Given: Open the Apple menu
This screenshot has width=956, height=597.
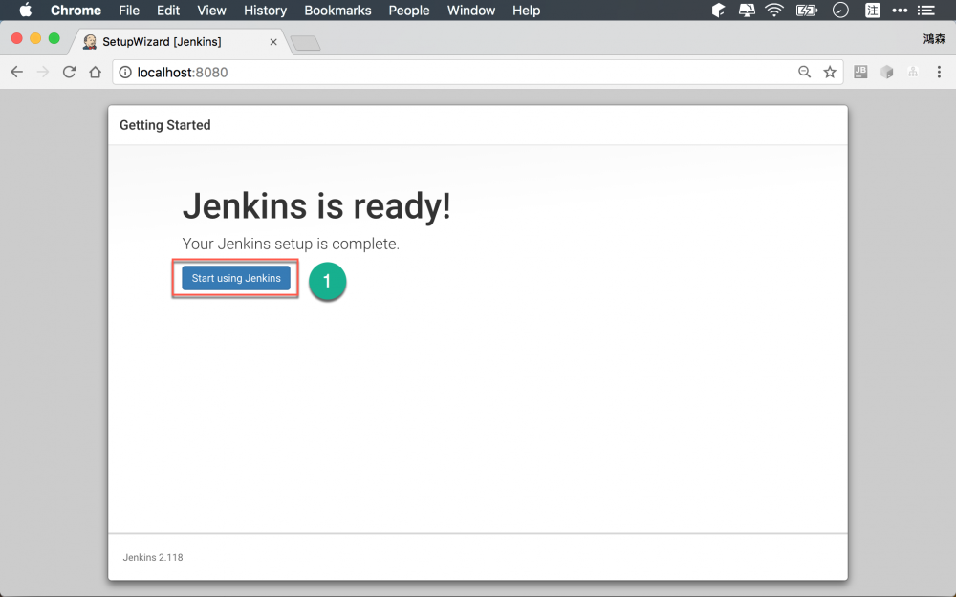Looking at the screenshot, I should point(25,11).
